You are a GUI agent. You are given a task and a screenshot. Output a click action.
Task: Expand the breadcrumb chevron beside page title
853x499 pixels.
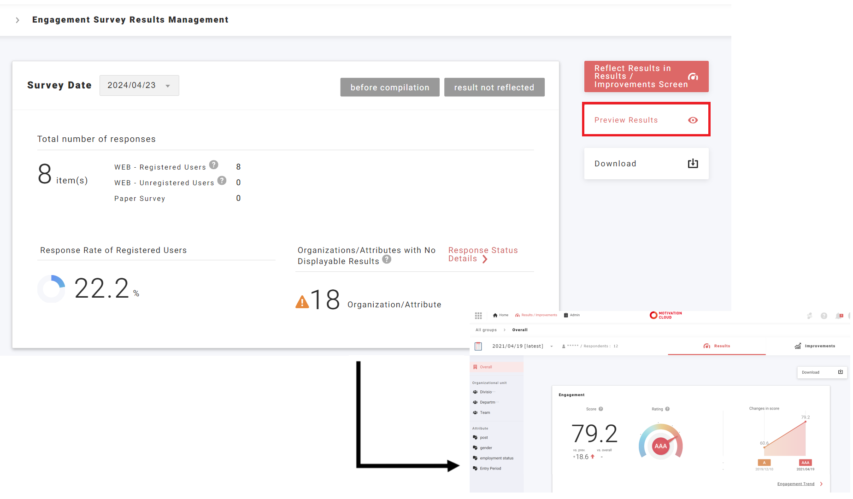[18, 20]
